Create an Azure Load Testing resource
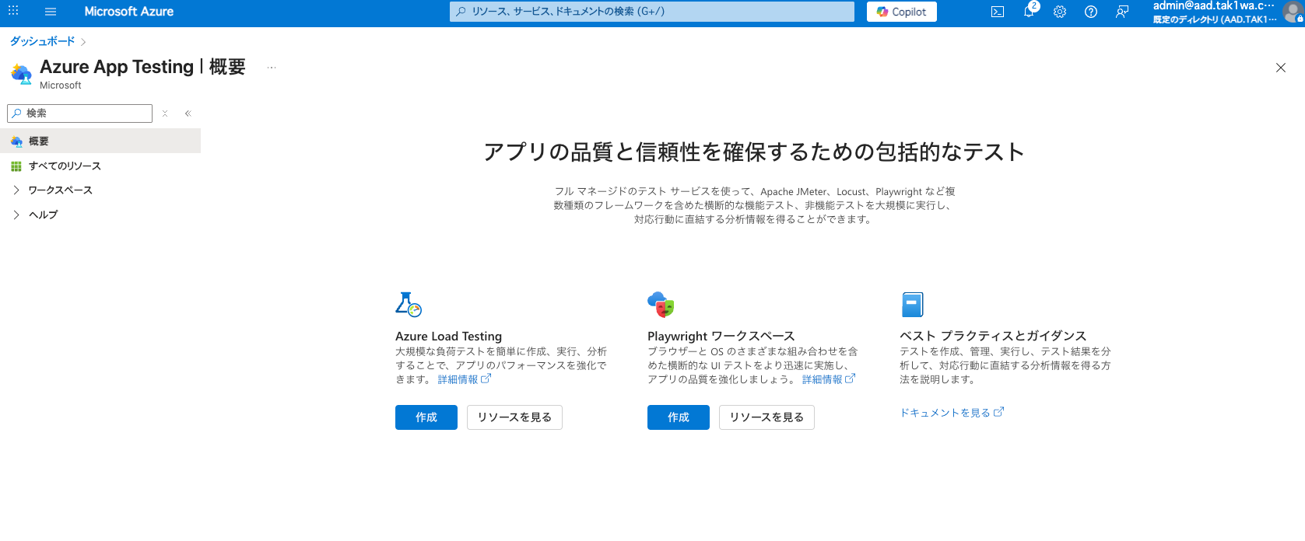Viewport: 1305px width, 541px height. click(426, 417)
